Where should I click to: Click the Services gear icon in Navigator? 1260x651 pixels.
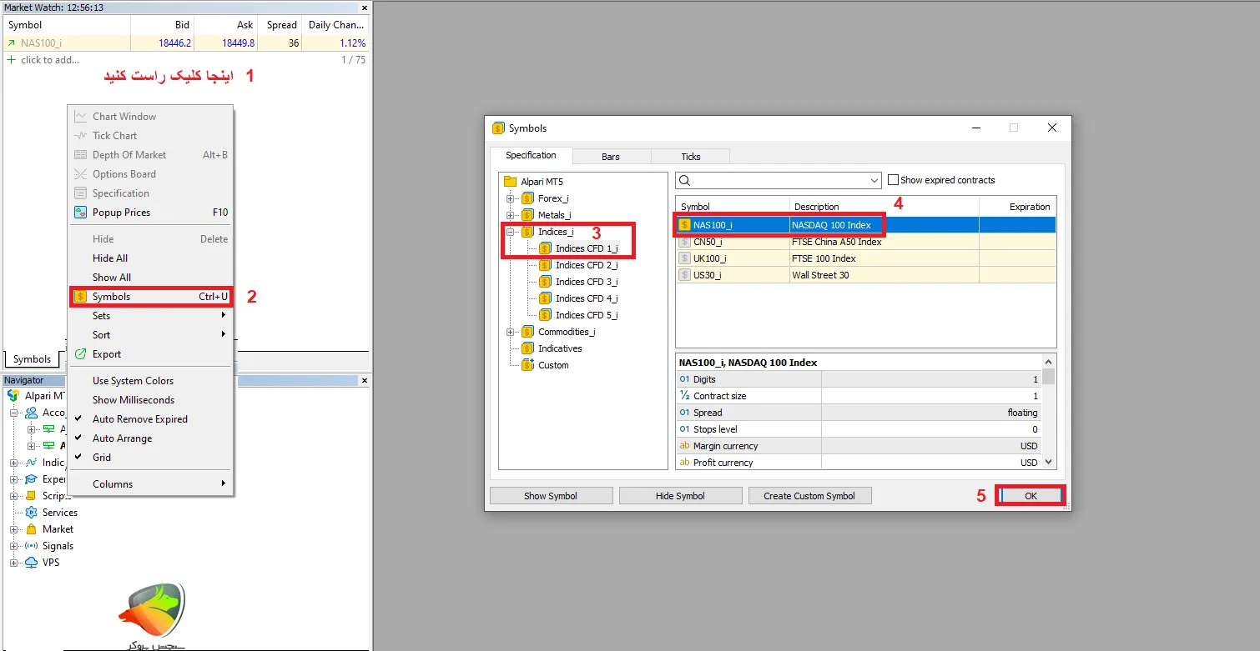click(31, 513)
